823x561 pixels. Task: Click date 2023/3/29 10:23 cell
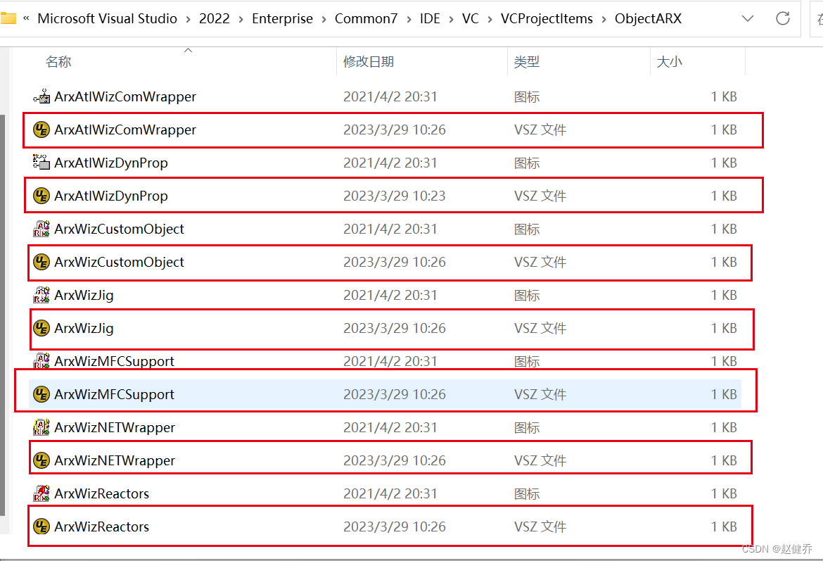click(x=394, y=196)
